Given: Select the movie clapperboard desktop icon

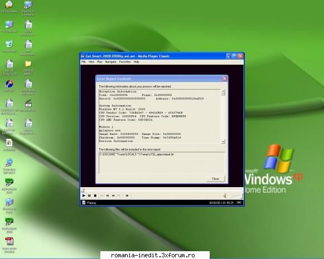Looking at the screenshot, I should pos(28,106).
